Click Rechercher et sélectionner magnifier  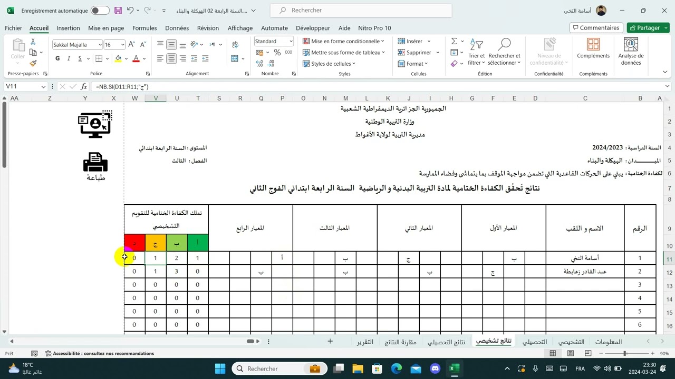click(x=504, y=52)
